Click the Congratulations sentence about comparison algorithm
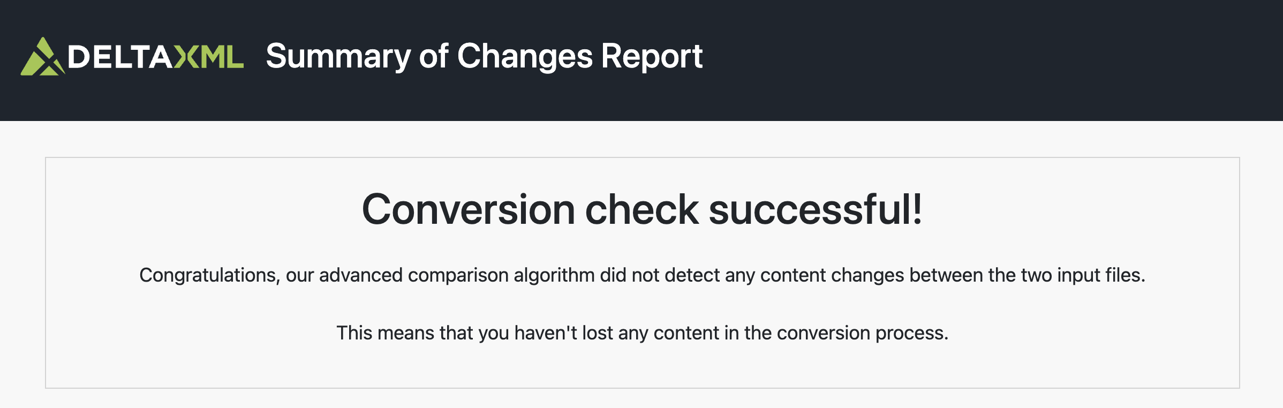The width and height of the screenshot is (1283, 408). pos(642,275)
